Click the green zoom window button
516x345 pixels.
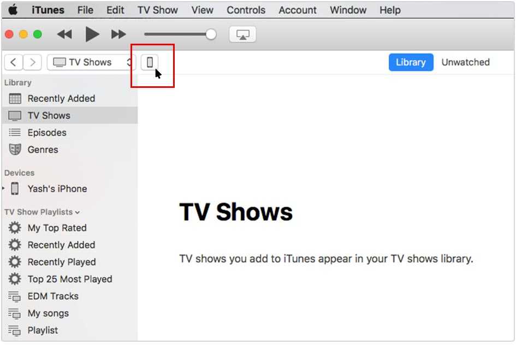pyautogui.click(x=38, y=34)
